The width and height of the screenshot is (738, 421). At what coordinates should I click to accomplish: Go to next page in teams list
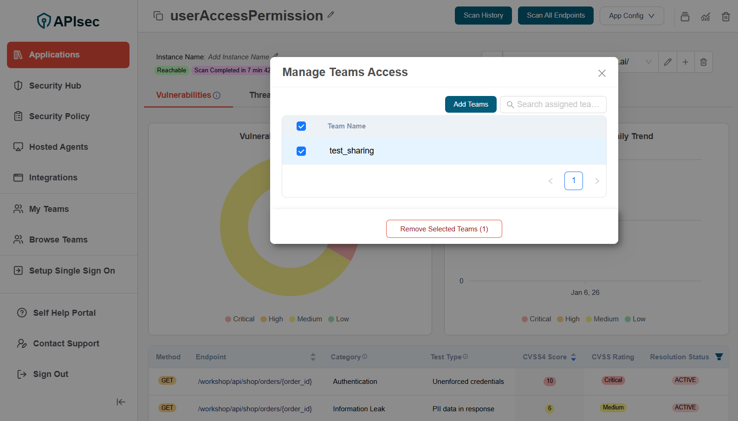click(597, 181)
